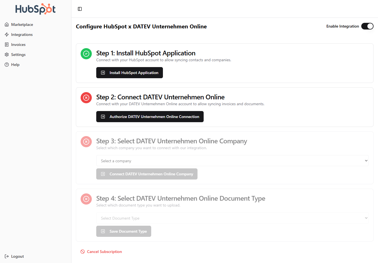Image resolution: width=378 pixels, height=263 pixels.
Task: Click 'Select which document type' description text
Action: [x=138, y=205]
